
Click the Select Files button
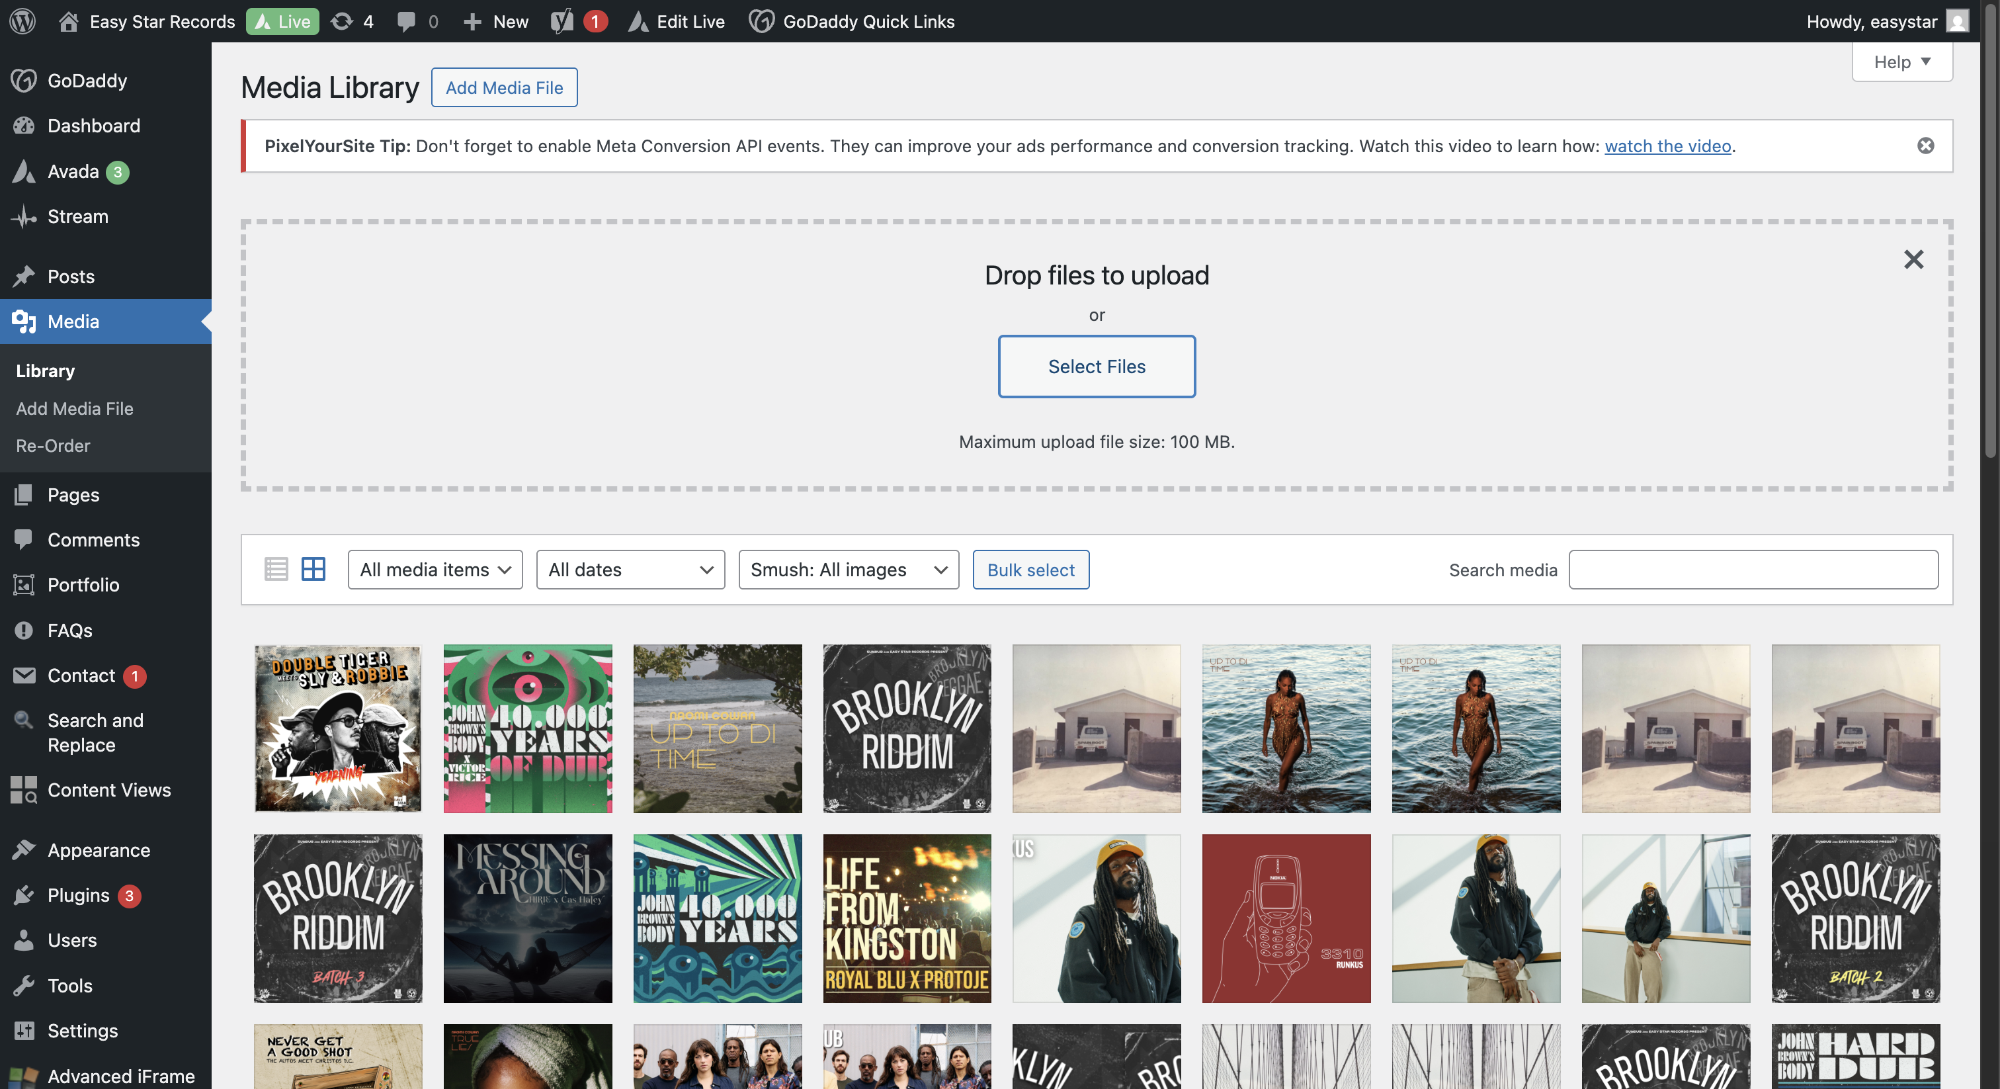coord(1095,366)
